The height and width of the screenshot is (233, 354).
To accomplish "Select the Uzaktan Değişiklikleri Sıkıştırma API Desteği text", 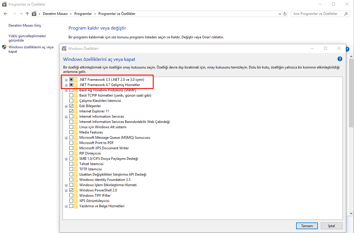I will coord(113,174).
